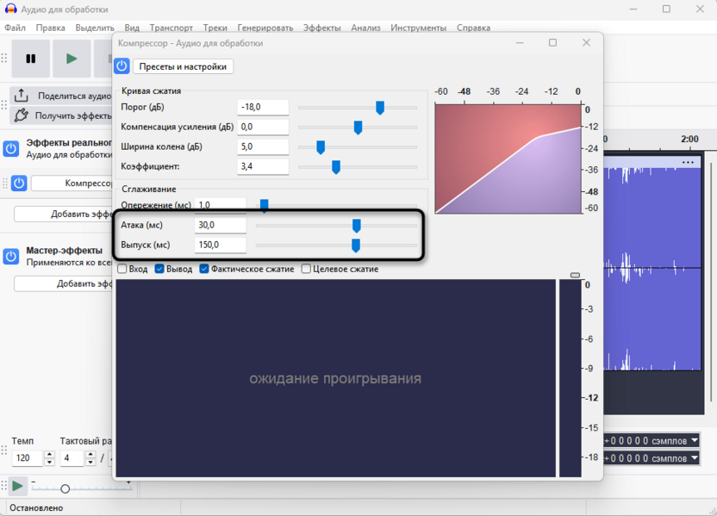
Task: Open the second samples format dropdown
Action: coord(694,457)
